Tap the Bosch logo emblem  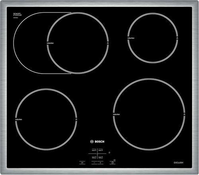tap(92, 142)
